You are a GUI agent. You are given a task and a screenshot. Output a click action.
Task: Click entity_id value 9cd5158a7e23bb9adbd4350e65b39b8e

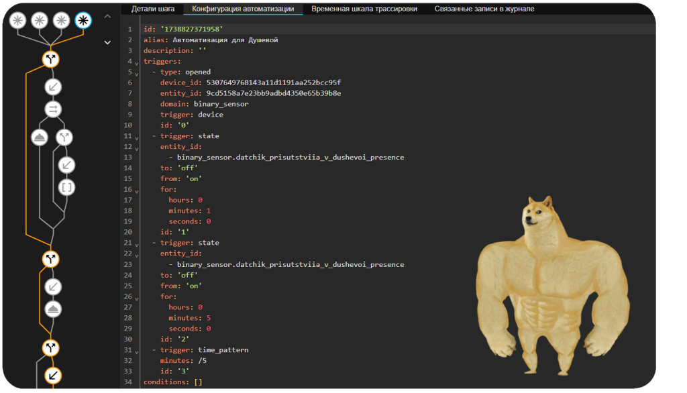274,93
